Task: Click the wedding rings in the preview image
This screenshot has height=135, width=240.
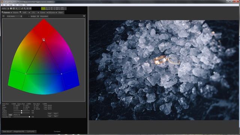Action: coord(167,60)
